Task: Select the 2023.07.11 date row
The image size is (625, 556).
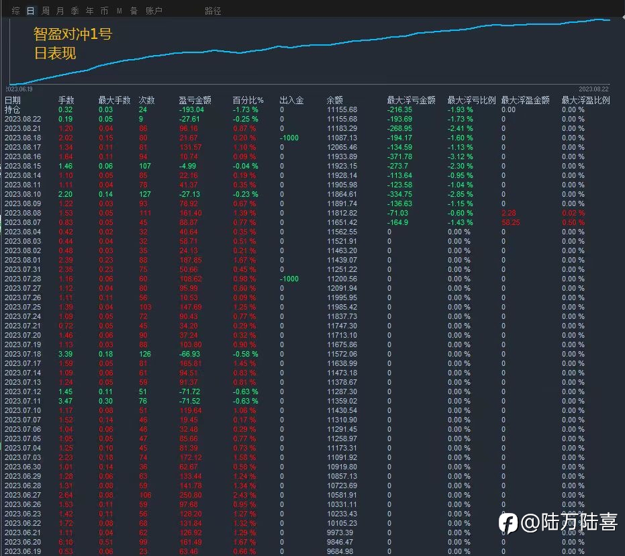Action: [23, 401]
